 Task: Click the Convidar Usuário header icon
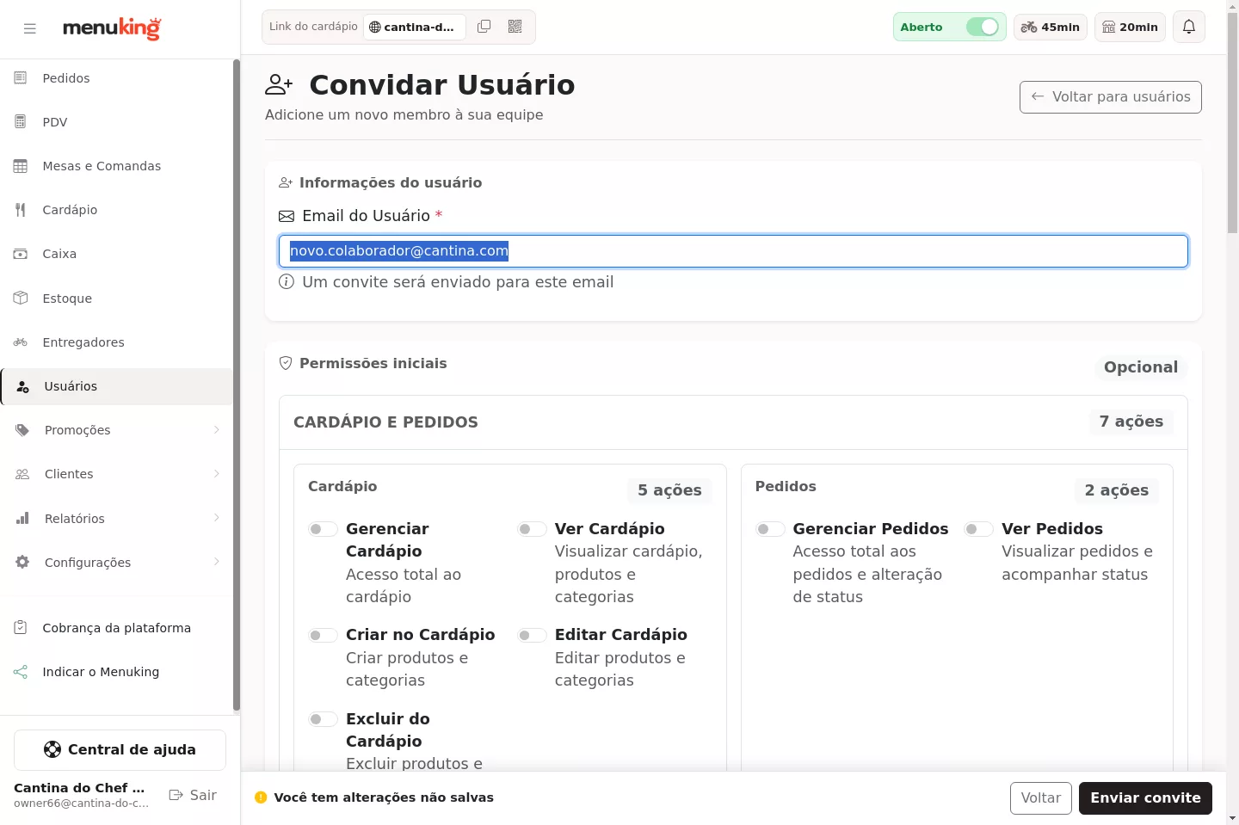coord(279,84)
